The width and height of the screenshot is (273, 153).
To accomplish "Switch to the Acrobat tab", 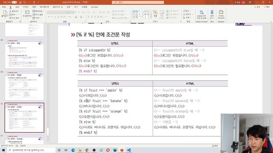I will pos(94,7).
